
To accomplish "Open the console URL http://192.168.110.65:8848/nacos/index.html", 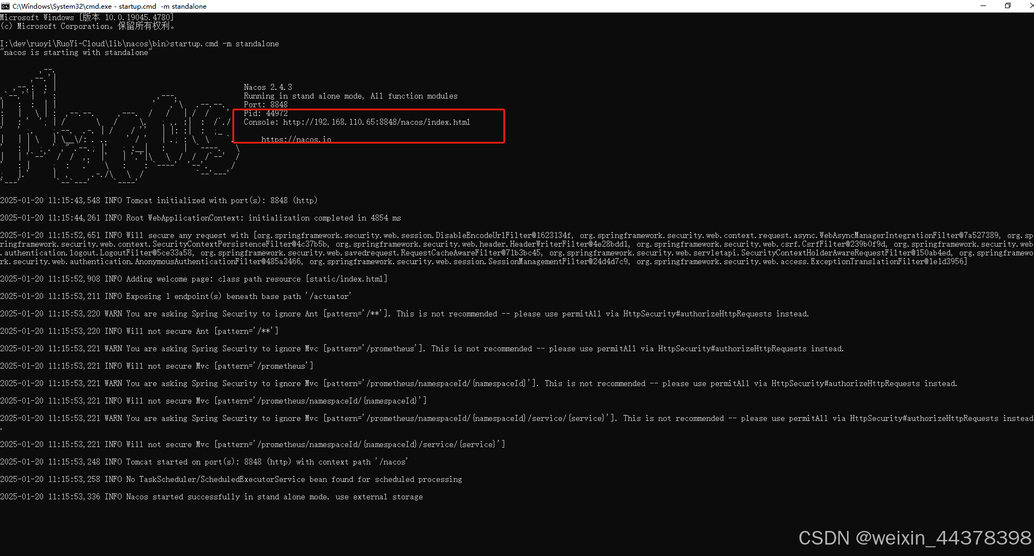I will 376,122.
